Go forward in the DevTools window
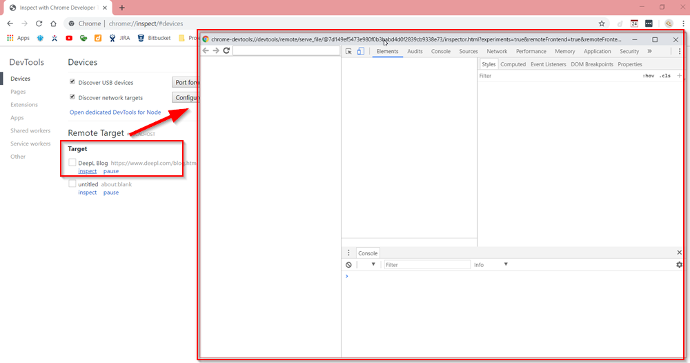The width and height of the screenshot is (690, 363). 216,50
